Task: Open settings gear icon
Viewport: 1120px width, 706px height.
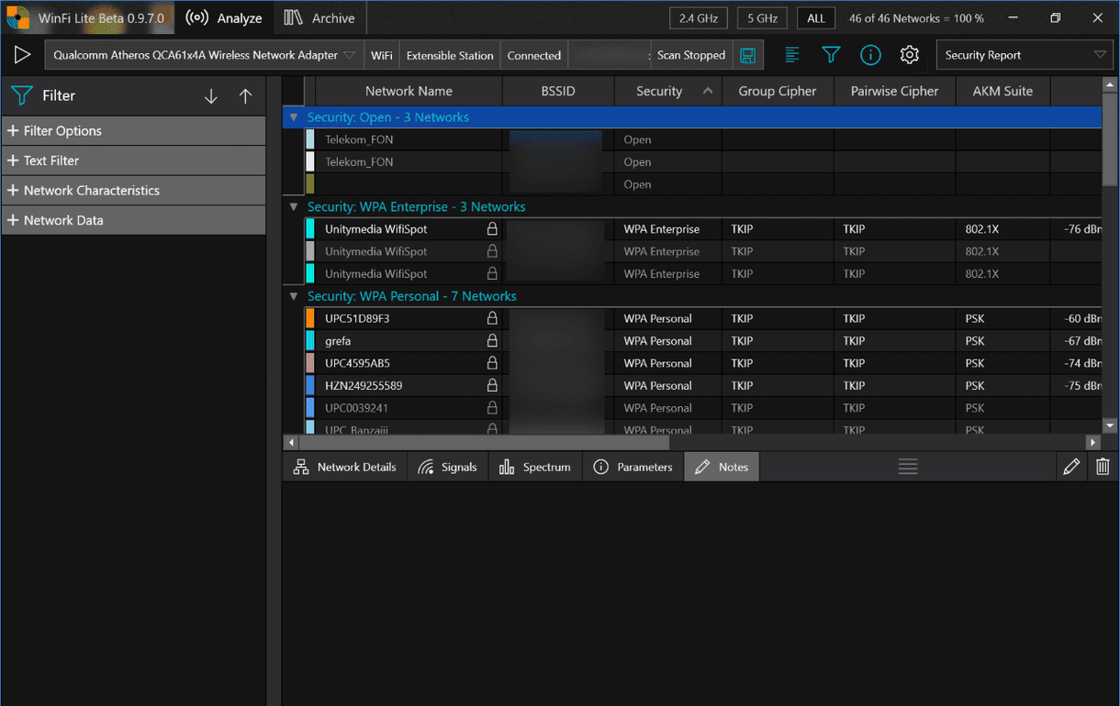Action: 909,55
